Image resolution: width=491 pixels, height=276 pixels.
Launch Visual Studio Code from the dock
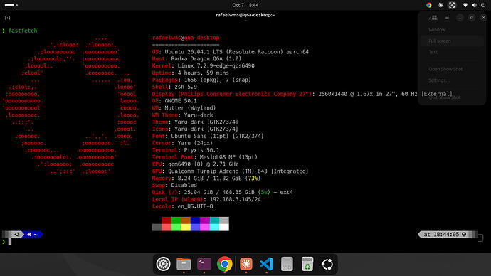(x=266, y=264)
